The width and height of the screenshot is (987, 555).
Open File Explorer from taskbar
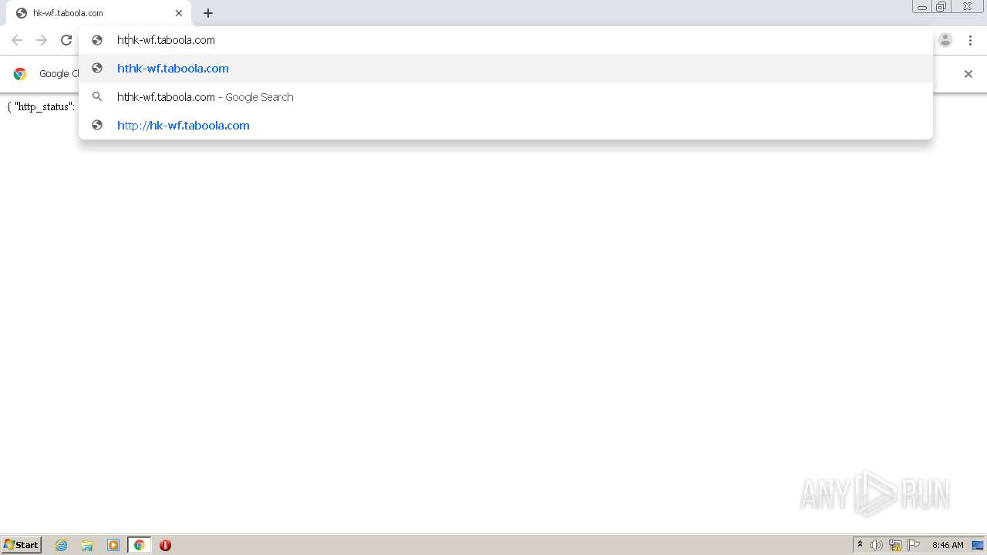(87, 545)
